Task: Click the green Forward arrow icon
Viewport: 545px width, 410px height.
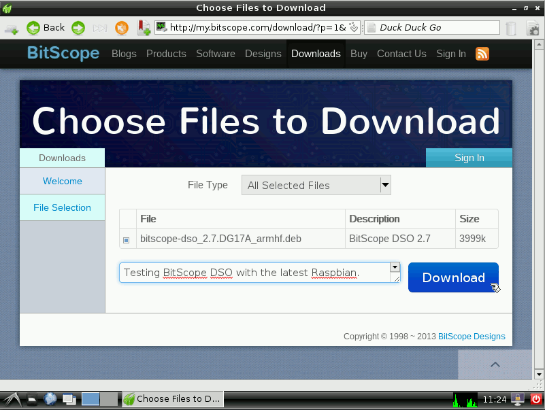Action: point(78,28)
